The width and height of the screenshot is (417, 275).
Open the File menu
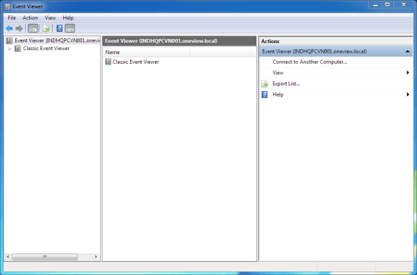(x=12, y=18)
